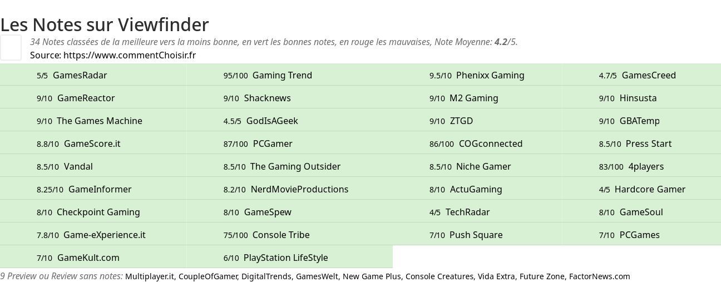Click the Console Tribe 75/100 entry
This screenshot has height=282, width=721.
(289, 235)
